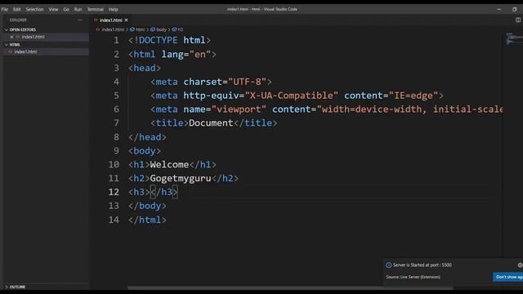Screen dimensions: 523x294
Task: Click the "viewport" name value
Action: point(239,109)
